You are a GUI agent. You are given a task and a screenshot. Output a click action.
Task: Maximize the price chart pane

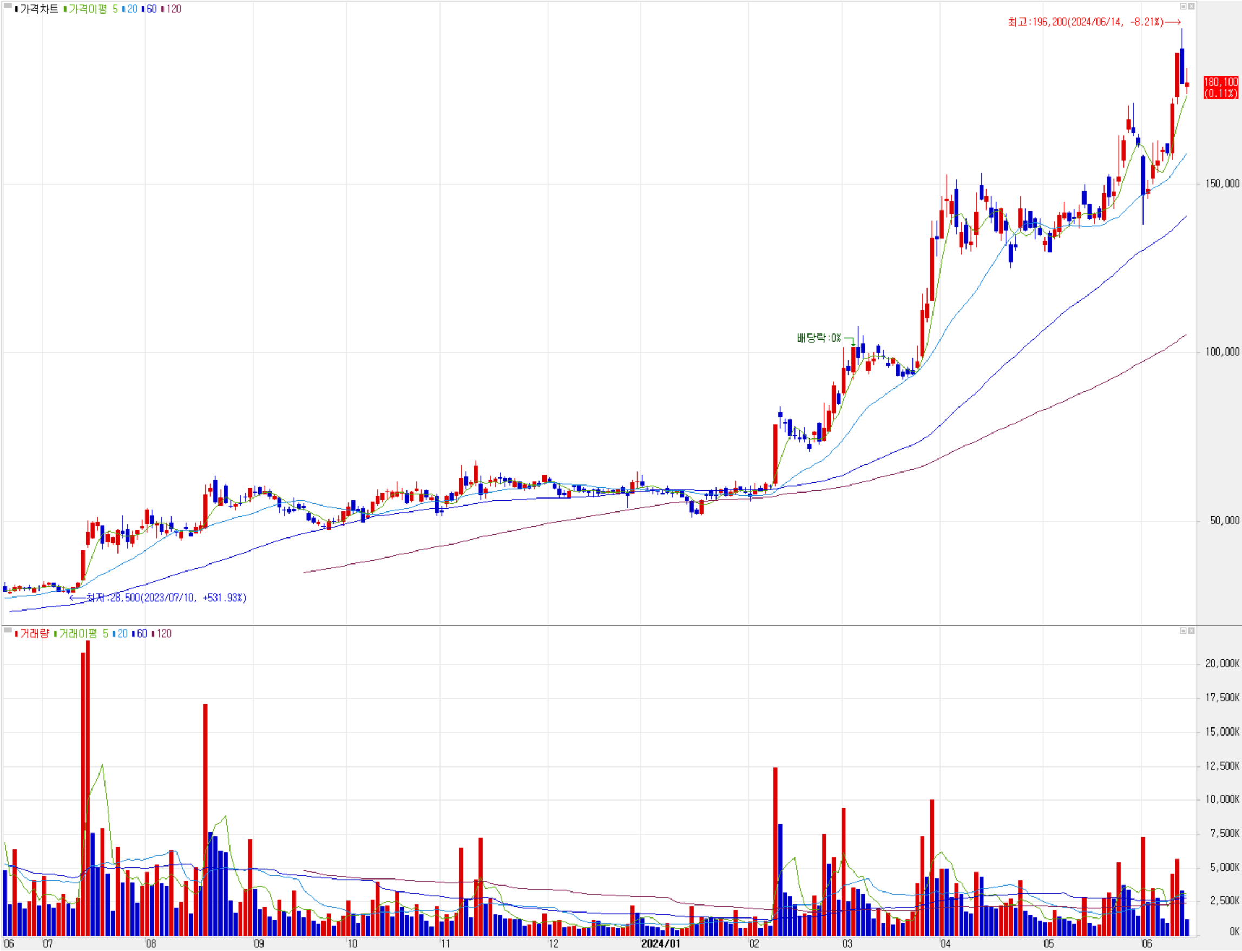click(1182, 6)
